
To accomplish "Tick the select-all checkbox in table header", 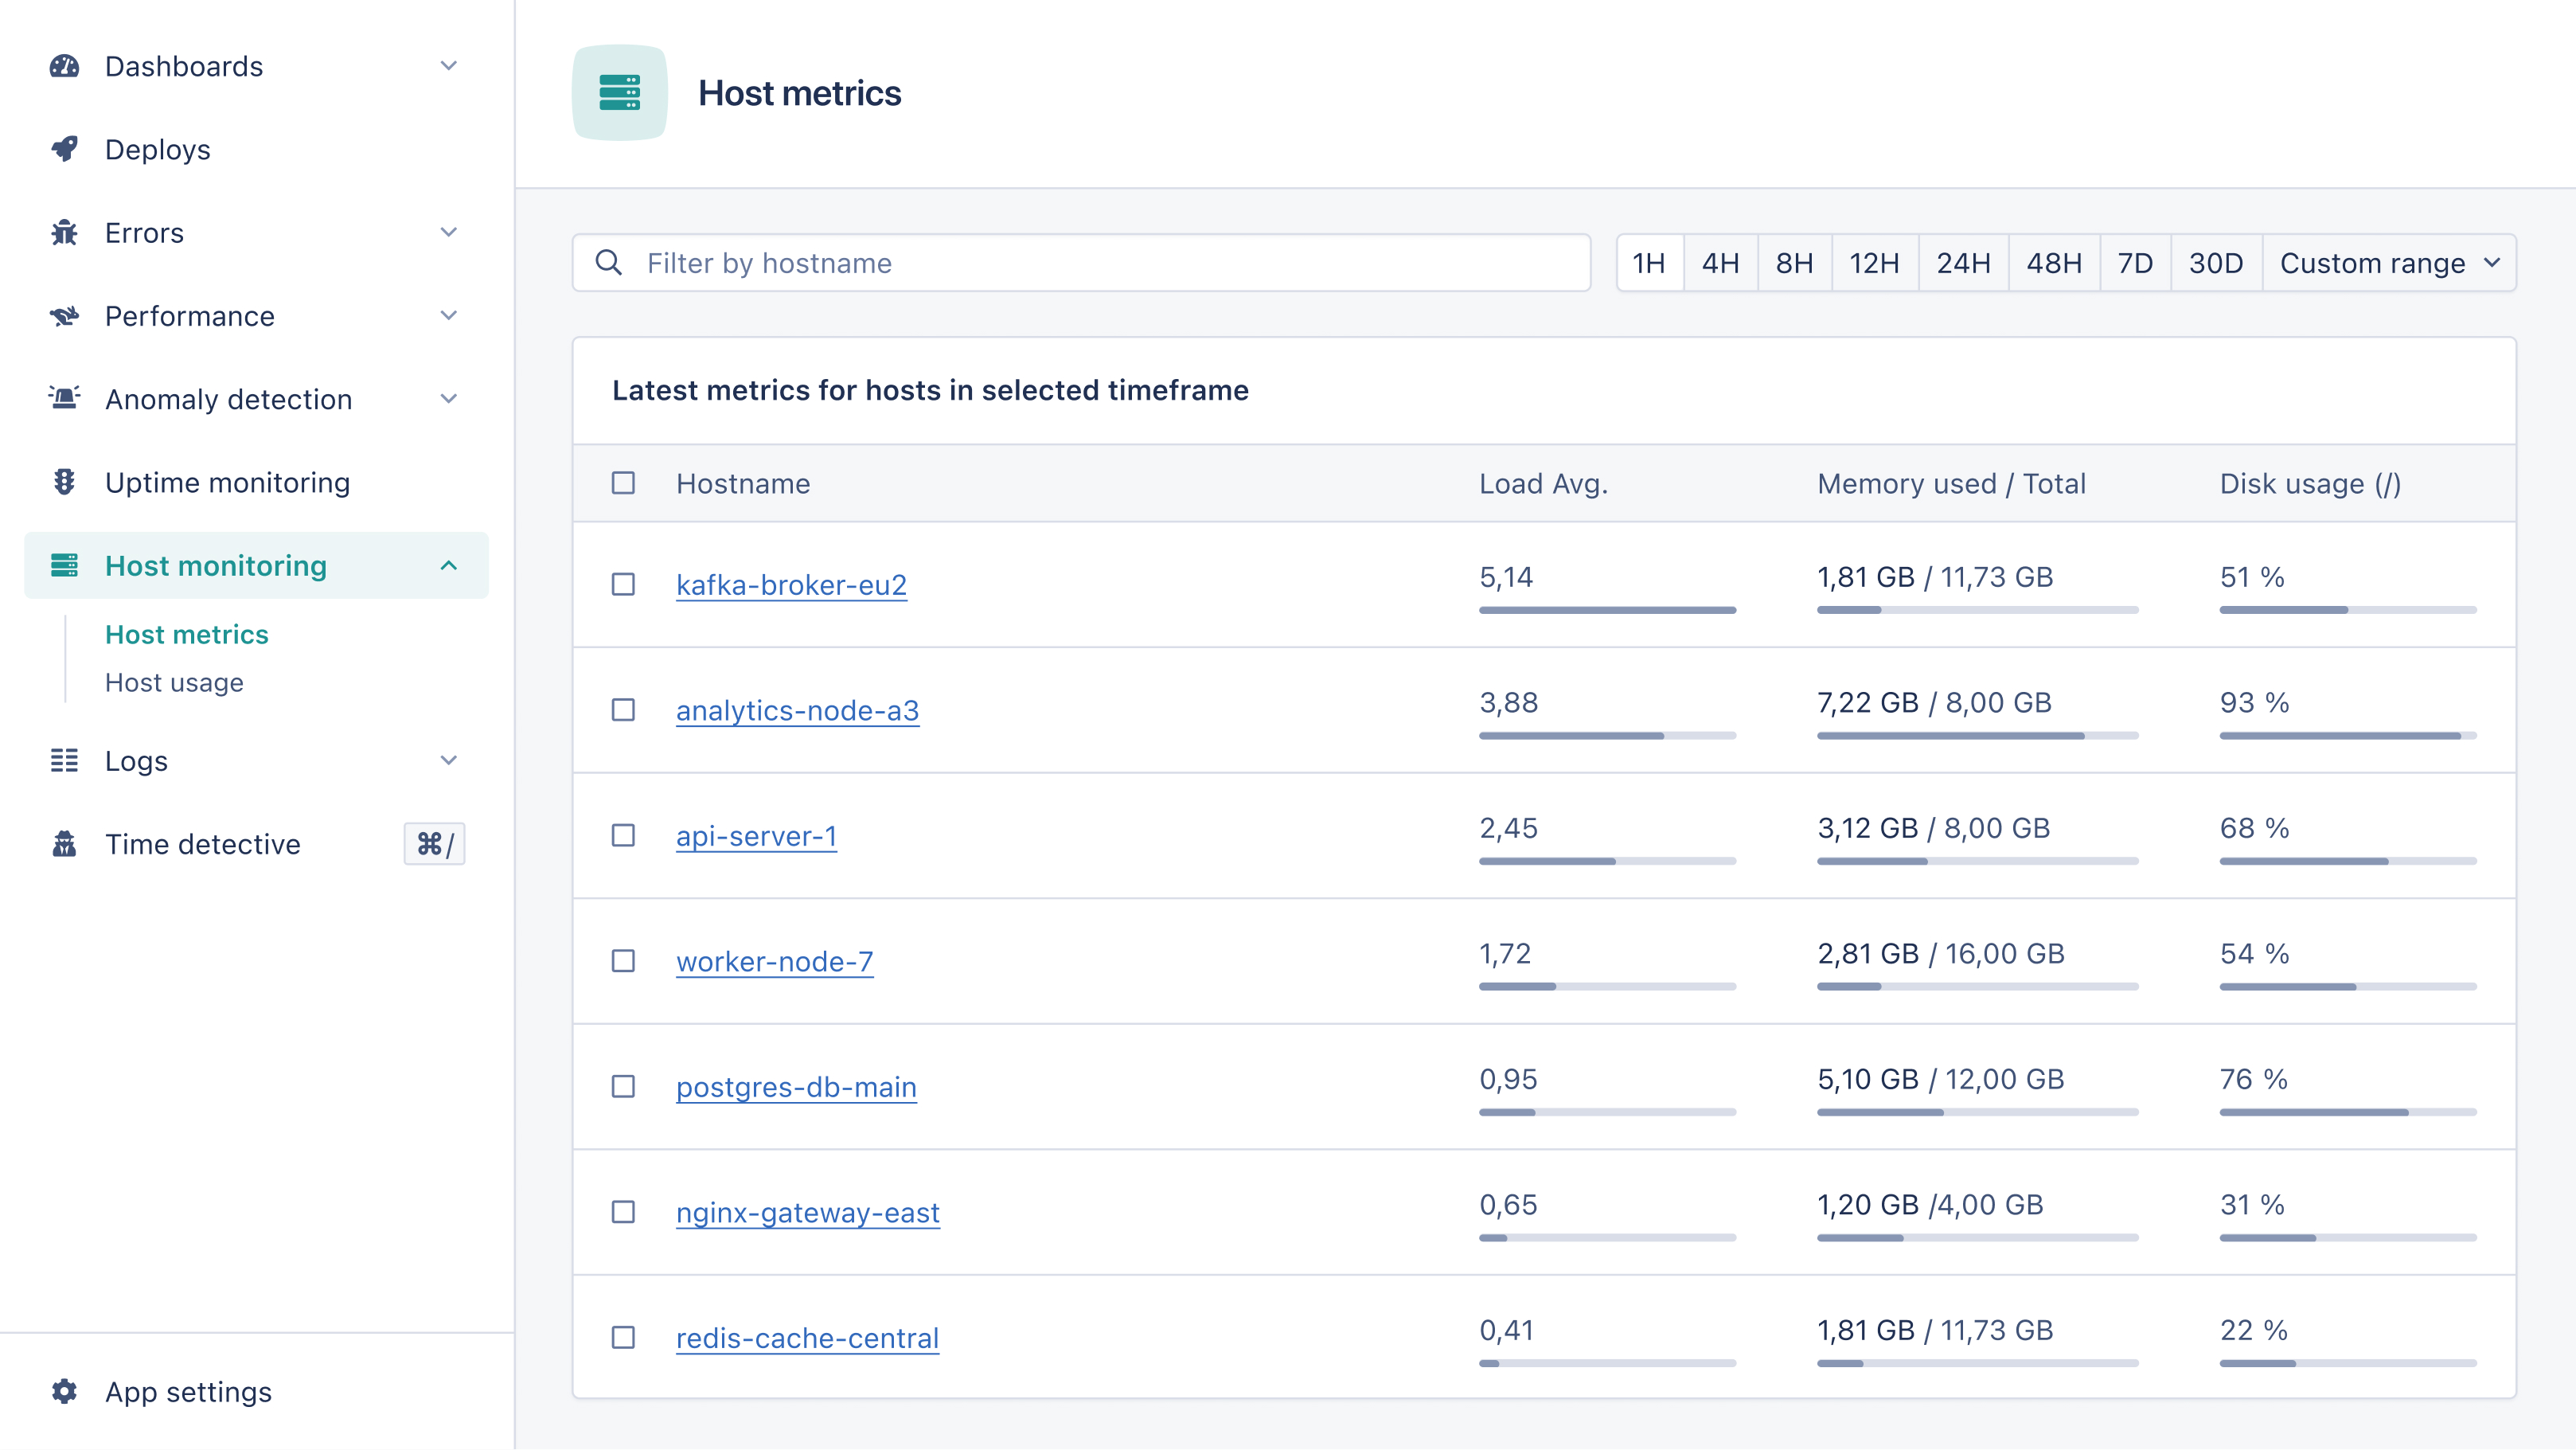I will click(x=623, y=483).
